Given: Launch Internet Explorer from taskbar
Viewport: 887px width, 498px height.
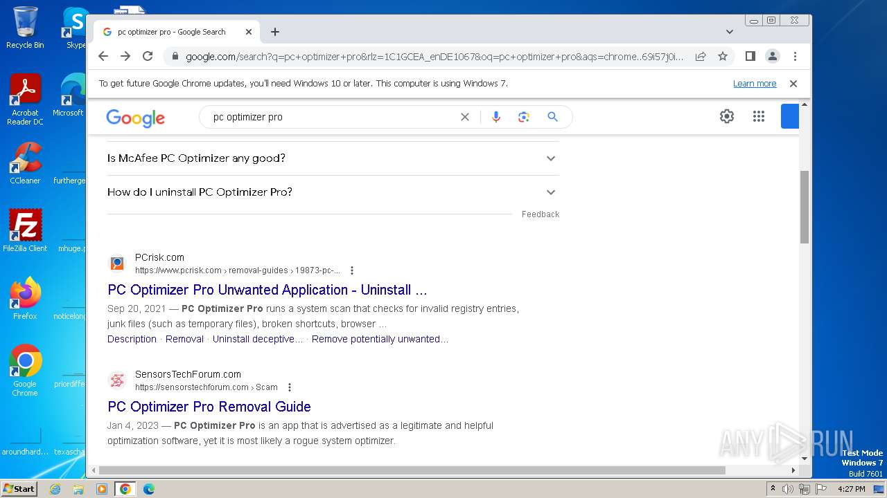Looking at the screenshot, I should point(55,489).
